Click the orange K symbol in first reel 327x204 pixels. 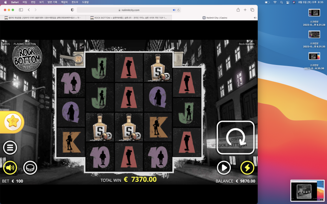[71, 142]
